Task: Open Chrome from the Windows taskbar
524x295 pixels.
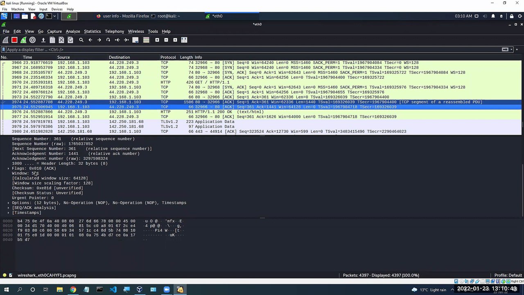Action: click(73, 290)
